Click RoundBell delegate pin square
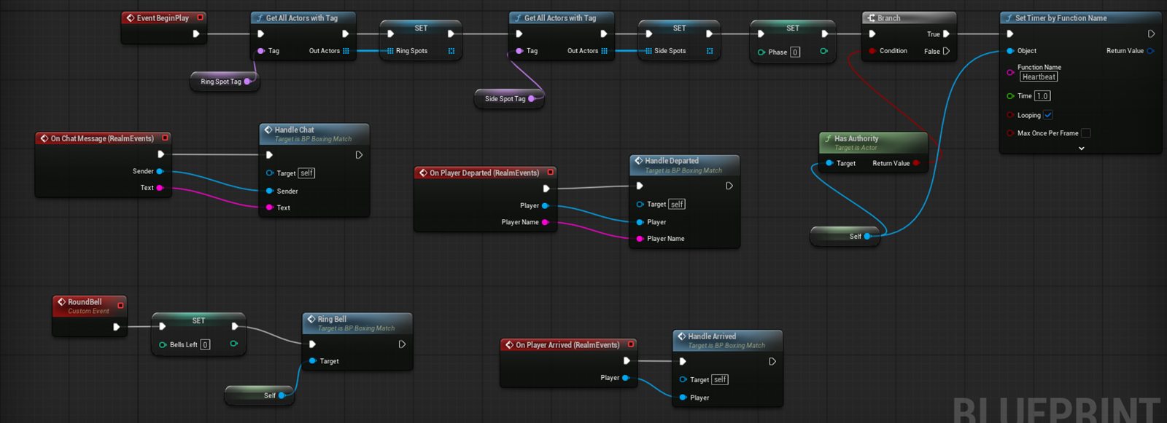This screenshot has height=423, width=1167. pyautogui.click(x=120, y=306)
